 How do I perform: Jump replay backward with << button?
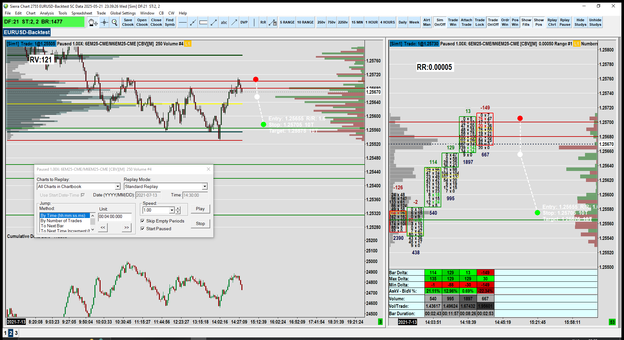pos(103,227)
